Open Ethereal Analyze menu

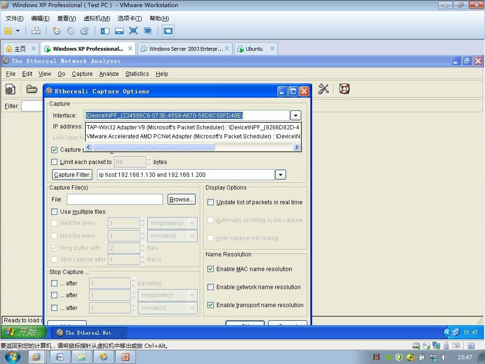[x=109, y=73]
